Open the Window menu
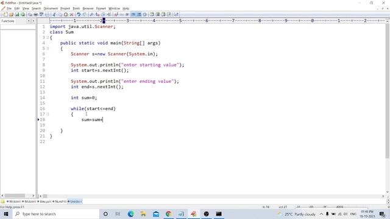The image size is (390, 219). click(114, 9)
